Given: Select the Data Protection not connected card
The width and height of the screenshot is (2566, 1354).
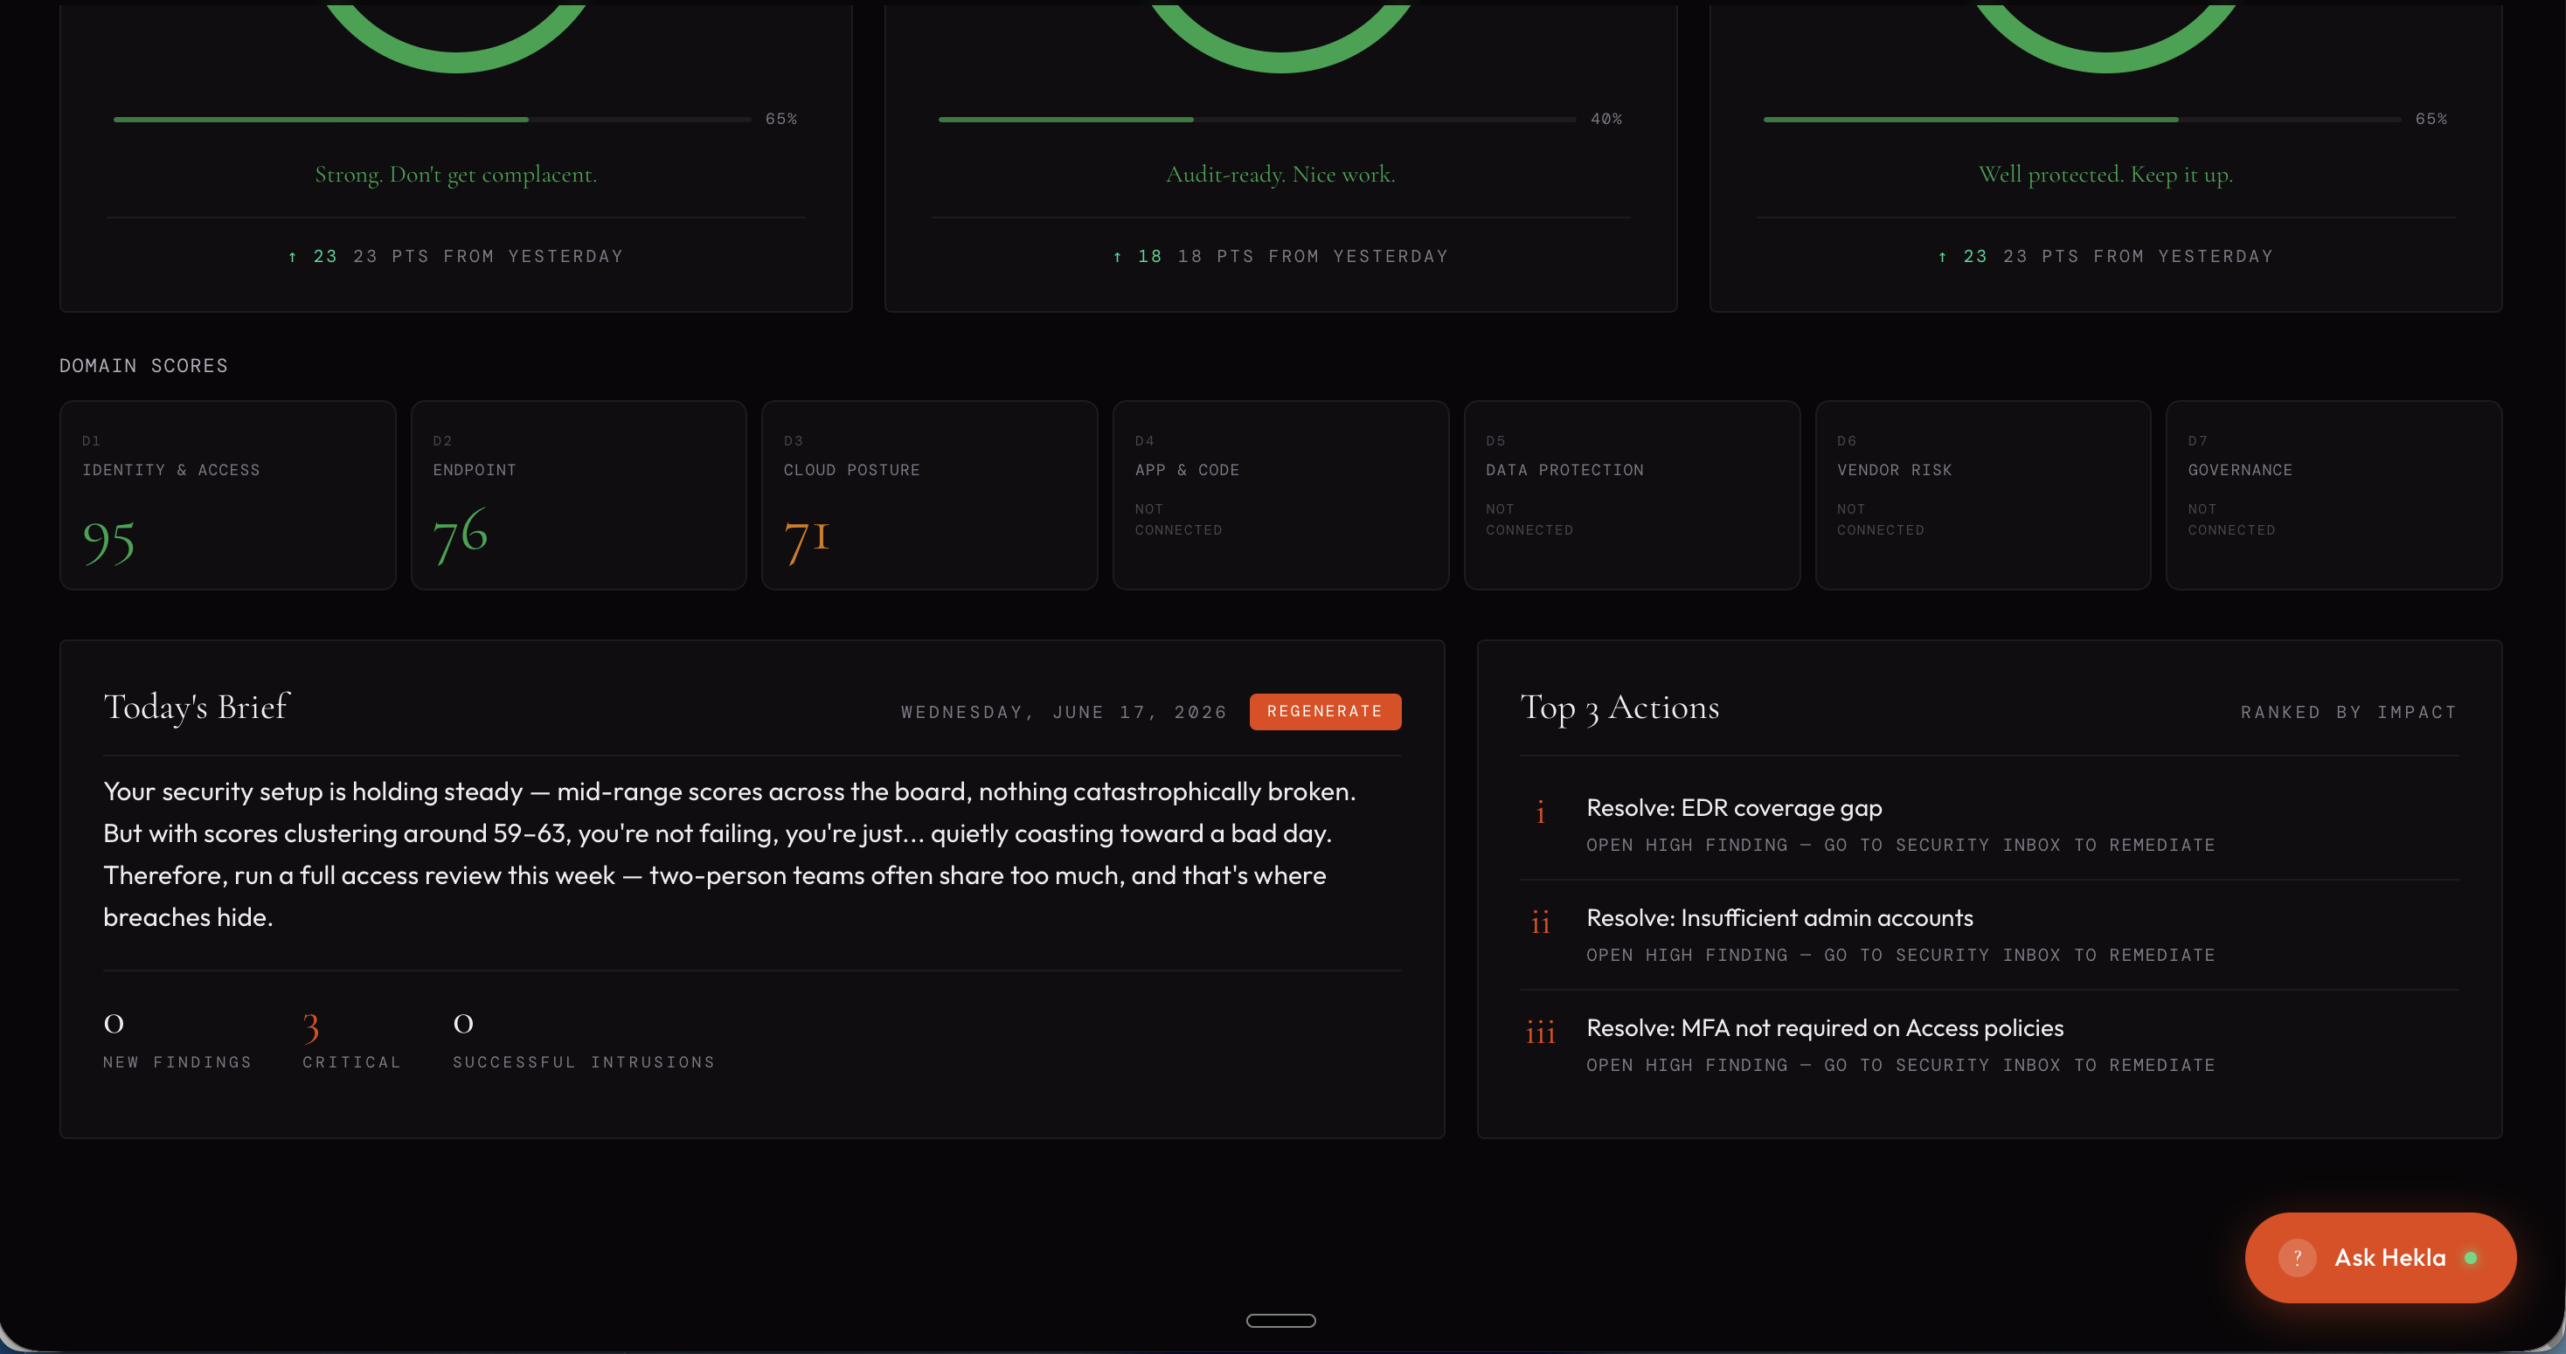Looking at the screenshot, I should click(x=1632, y=494).
